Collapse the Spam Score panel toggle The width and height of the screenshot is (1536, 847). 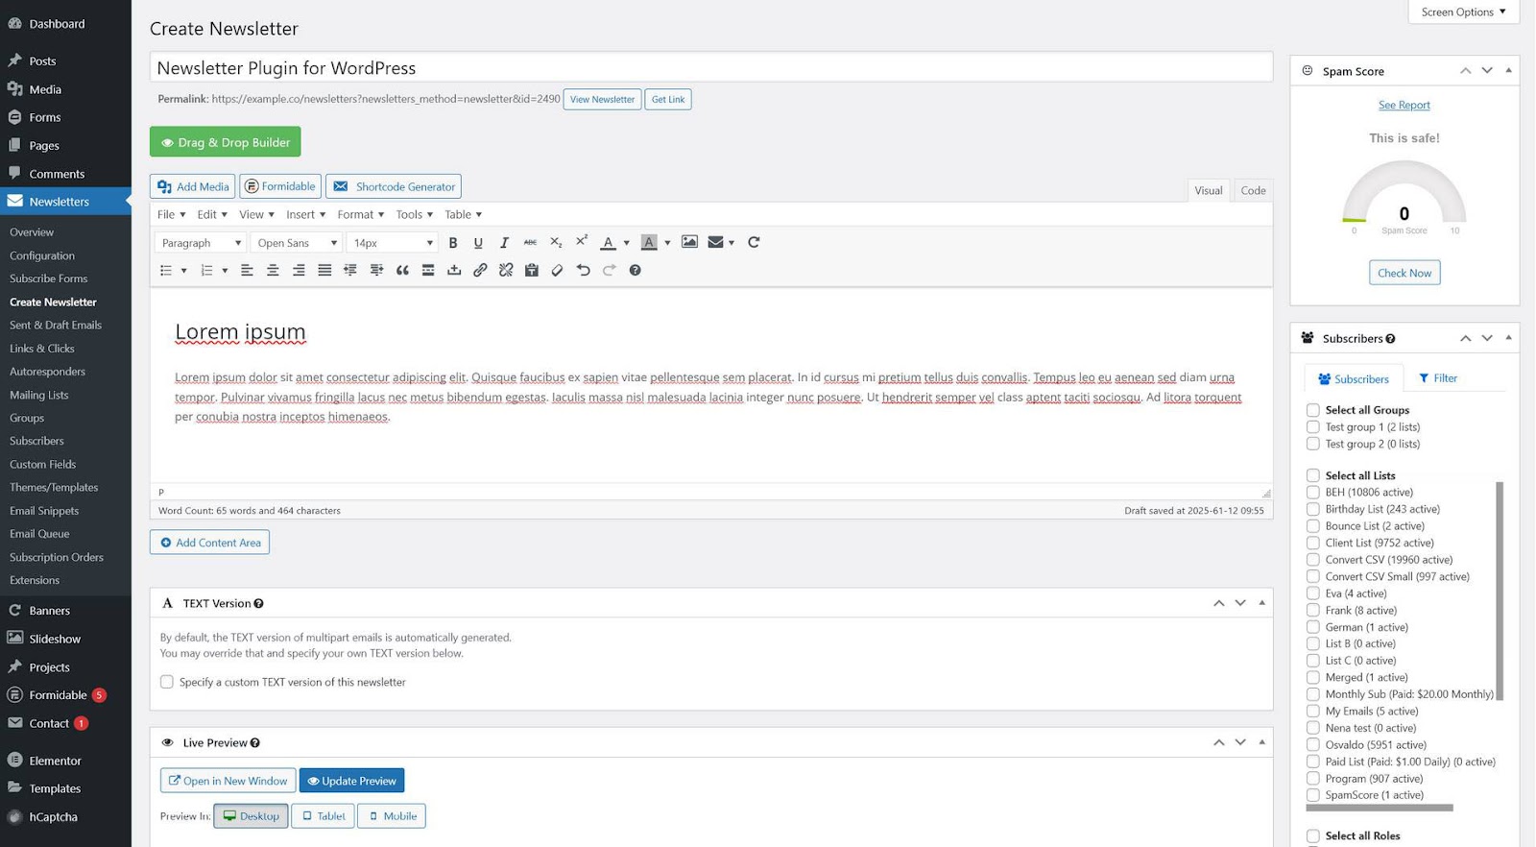(x=1508, y=70)
